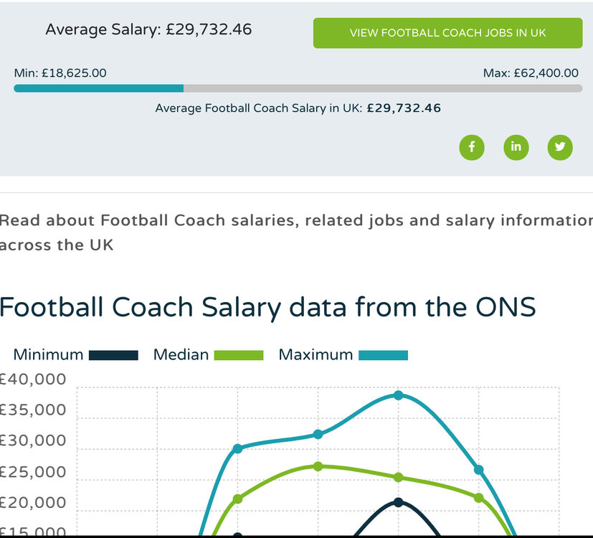Click the Max: £62,400.00 label
Screen dimensions: 593x538
click(x=531, y=73)
